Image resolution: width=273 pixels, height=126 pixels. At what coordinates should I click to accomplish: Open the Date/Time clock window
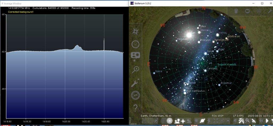pos(135,44)
